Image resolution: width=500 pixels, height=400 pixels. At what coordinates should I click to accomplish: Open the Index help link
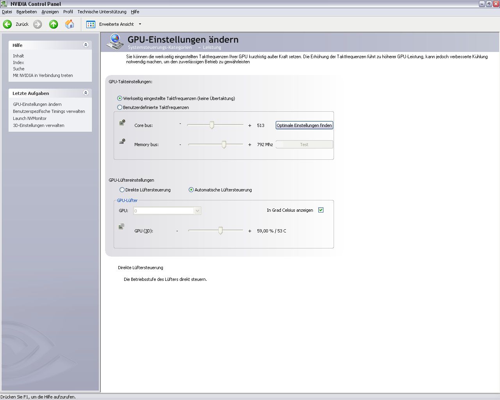[18, 62]
